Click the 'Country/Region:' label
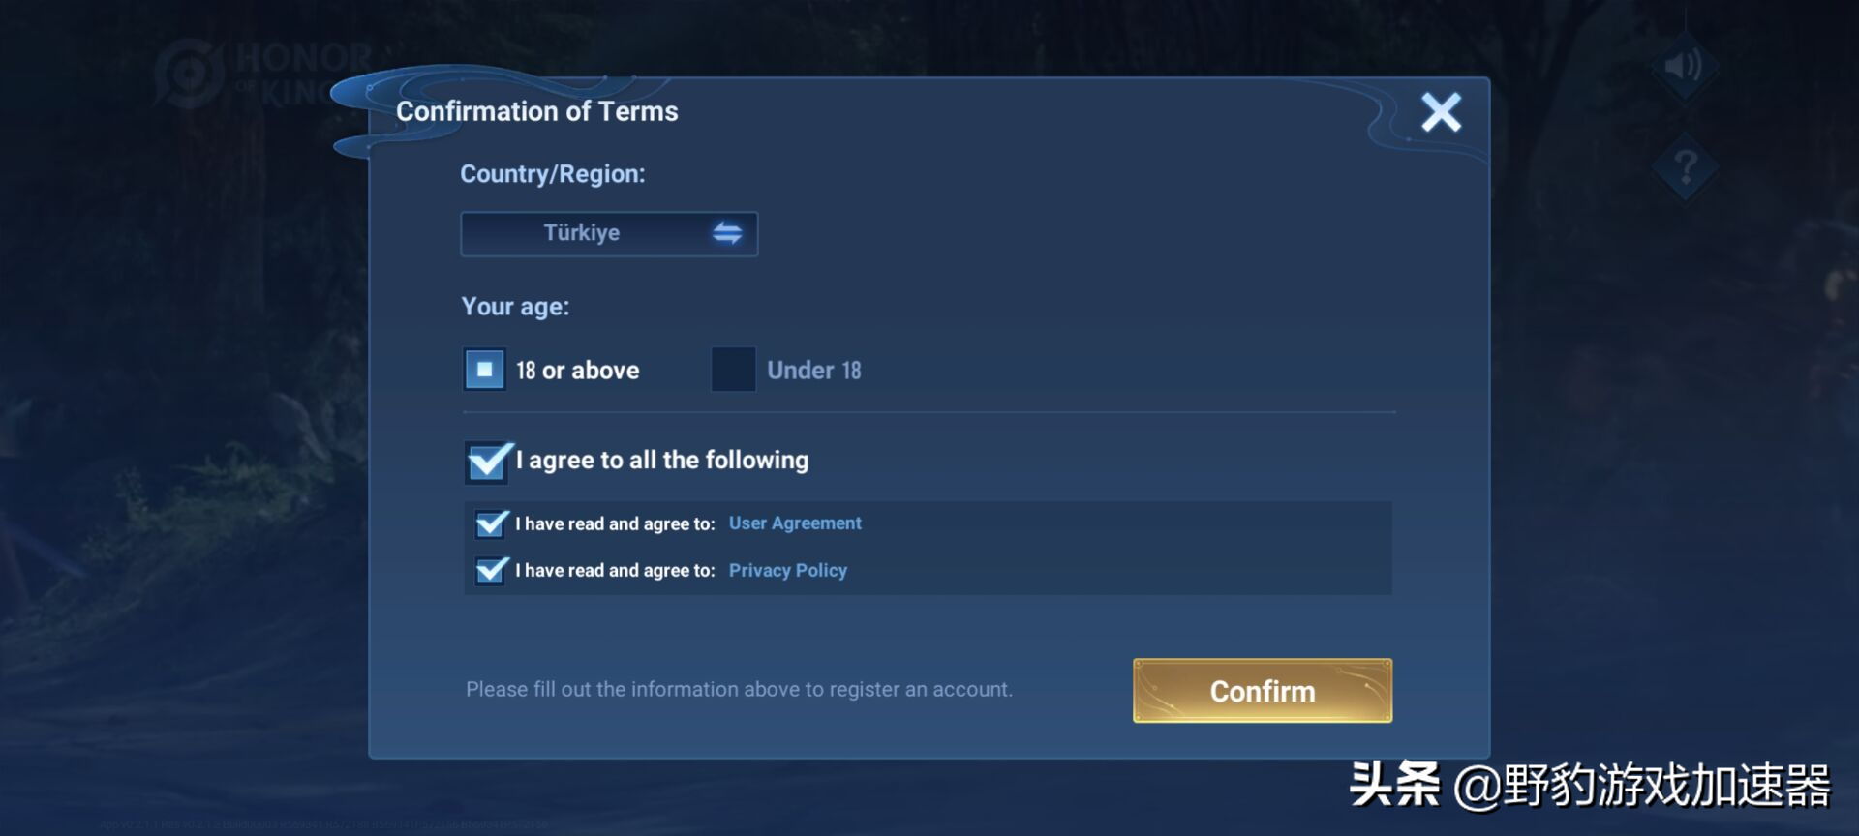The width and height of the screenshot is (1859, 836). click(552, 174)
